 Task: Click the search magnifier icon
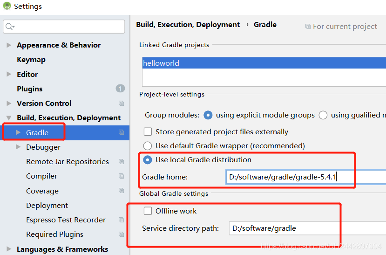click(x=9, y=27)
